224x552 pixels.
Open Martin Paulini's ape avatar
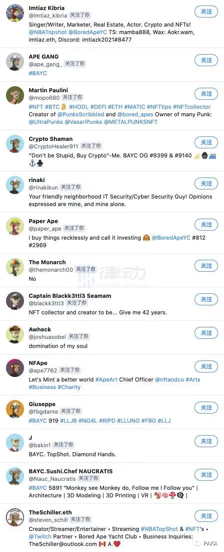click(15, 95)
